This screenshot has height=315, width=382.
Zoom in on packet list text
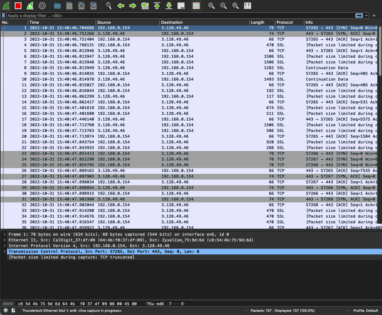coord(211,6)
